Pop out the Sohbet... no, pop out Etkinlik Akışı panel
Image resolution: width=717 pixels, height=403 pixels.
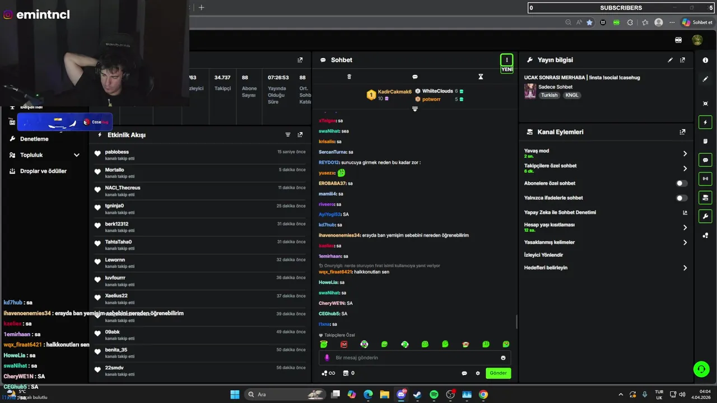tap(300, 135)
